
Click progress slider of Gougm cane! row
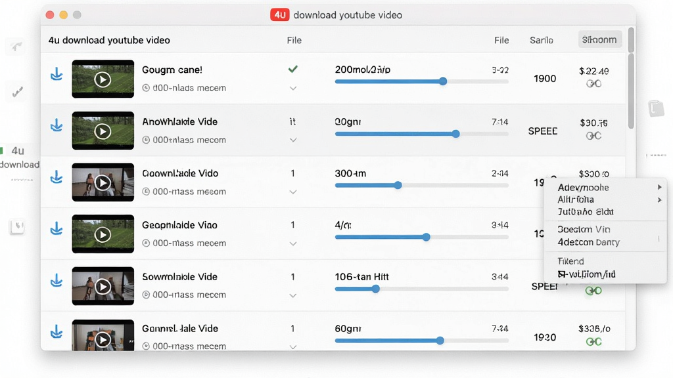tap(421, 81)
